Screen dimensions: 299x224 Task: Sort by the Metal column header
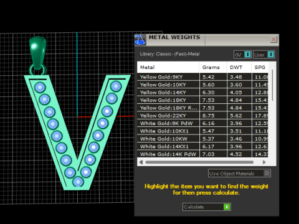[x=168, y=67]
